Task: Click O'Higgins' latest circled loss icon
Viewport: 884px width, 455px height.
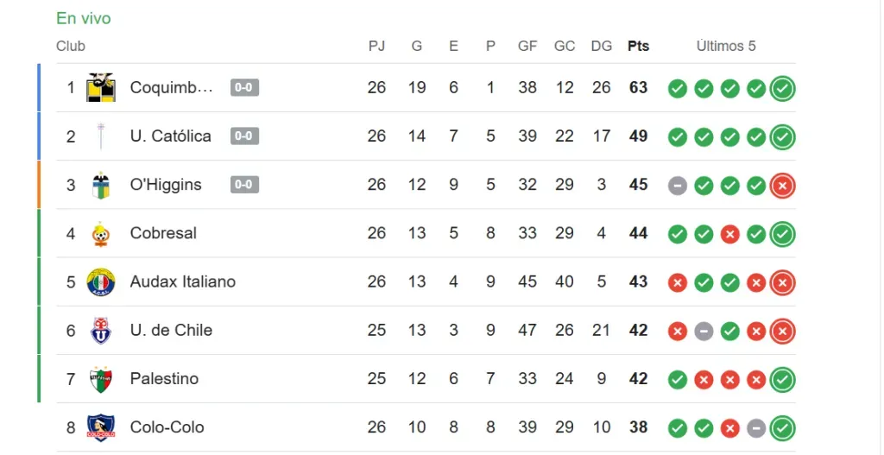Action: pyautogui.click(x=783, y=186)
